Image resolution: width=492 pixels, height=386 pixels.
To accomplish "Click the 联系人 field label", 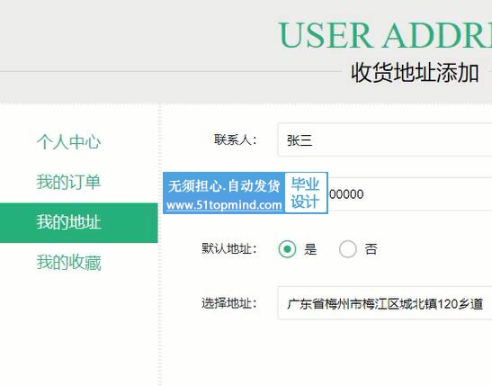I will (235, 140).
